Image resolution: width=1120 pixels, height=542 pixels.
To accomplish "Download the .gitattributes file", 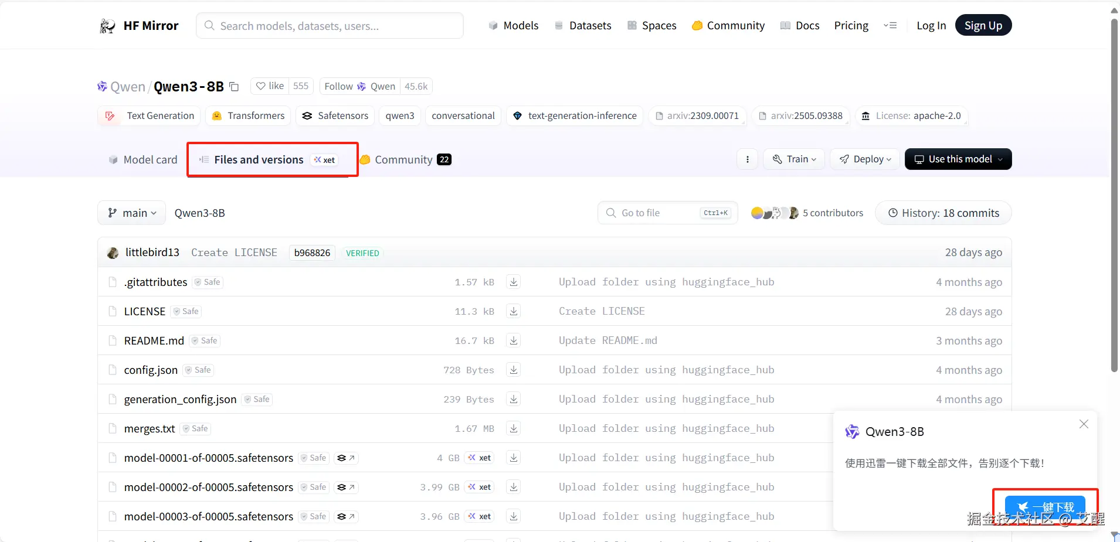I will 514,282.
